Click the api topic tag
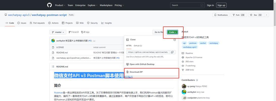Screen dimensions: 276x101 click(184, 43)
